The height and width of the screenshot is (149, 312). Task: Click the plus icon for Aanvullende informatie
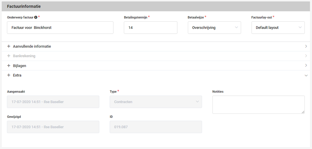8,46
